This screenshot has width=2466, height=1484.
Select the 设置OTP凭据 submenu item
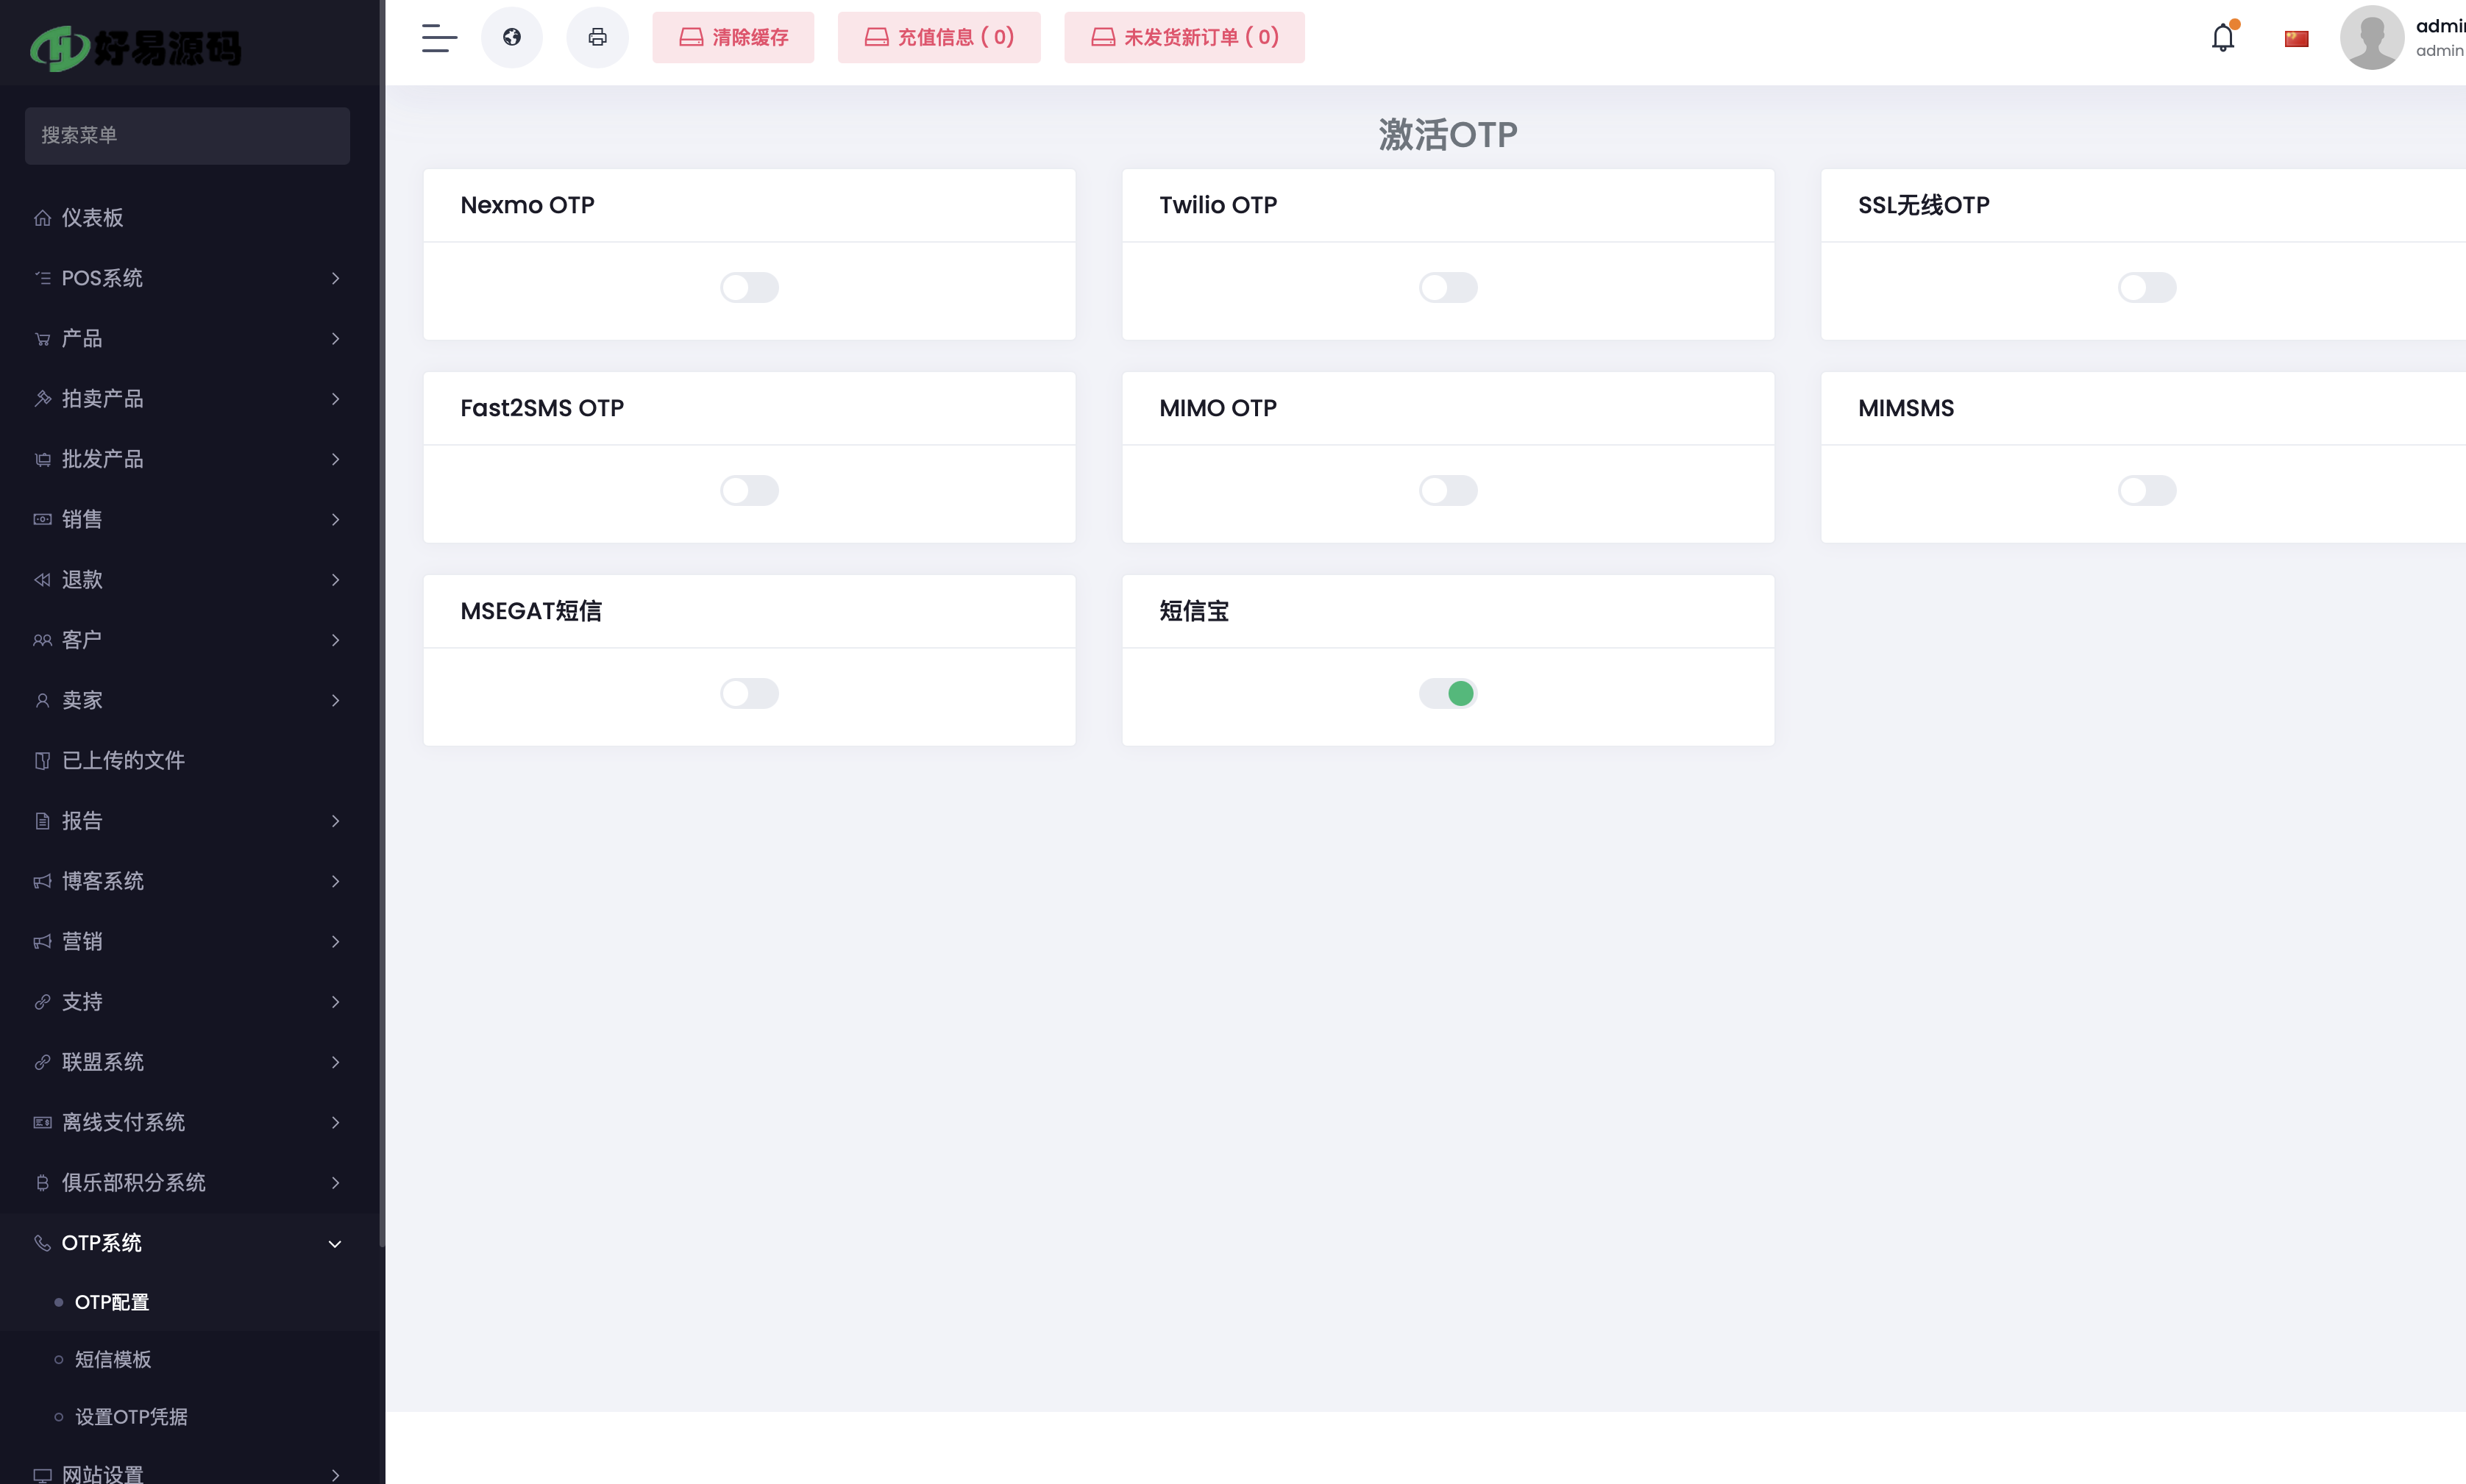tap(131, 1418)
